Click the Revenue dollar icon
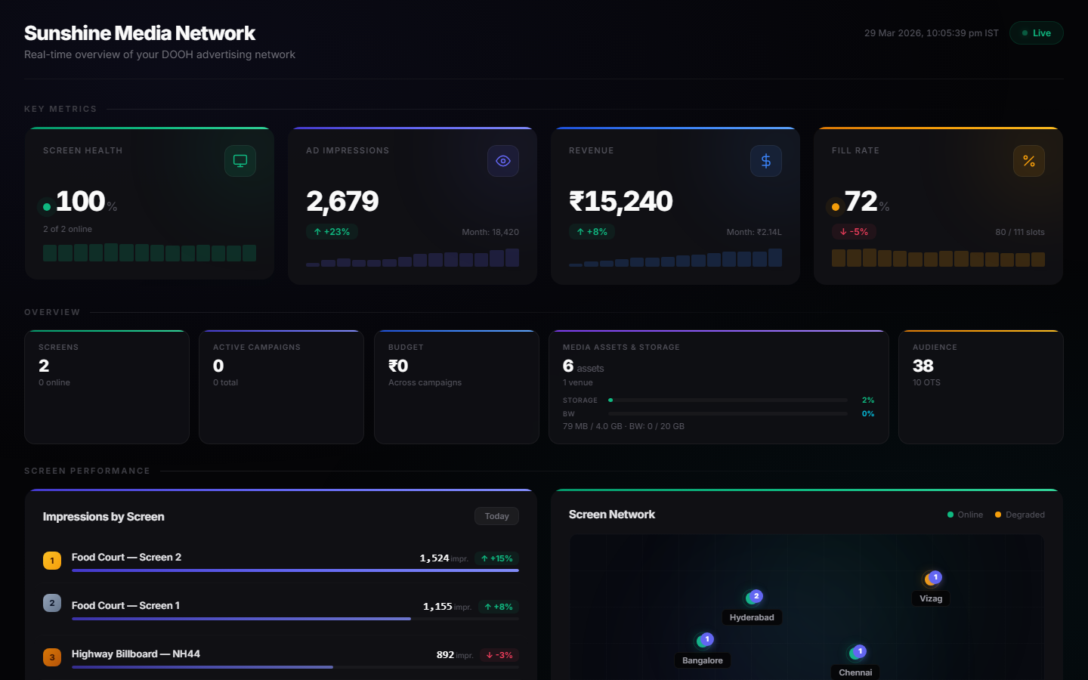Screen dimensions: 1088x680 [765, 161]
